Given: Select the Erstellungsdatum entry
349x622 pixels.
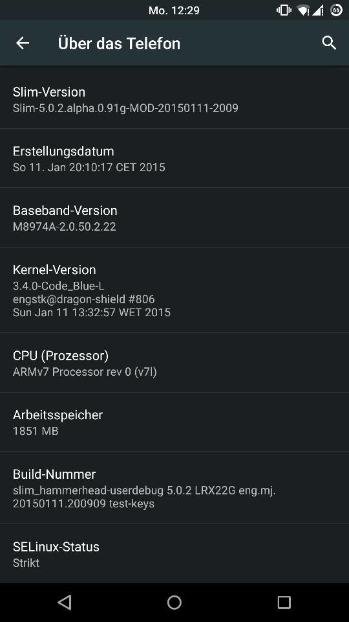Looking at the screenshot, I should pyautogui.click(x=174, y=158).
